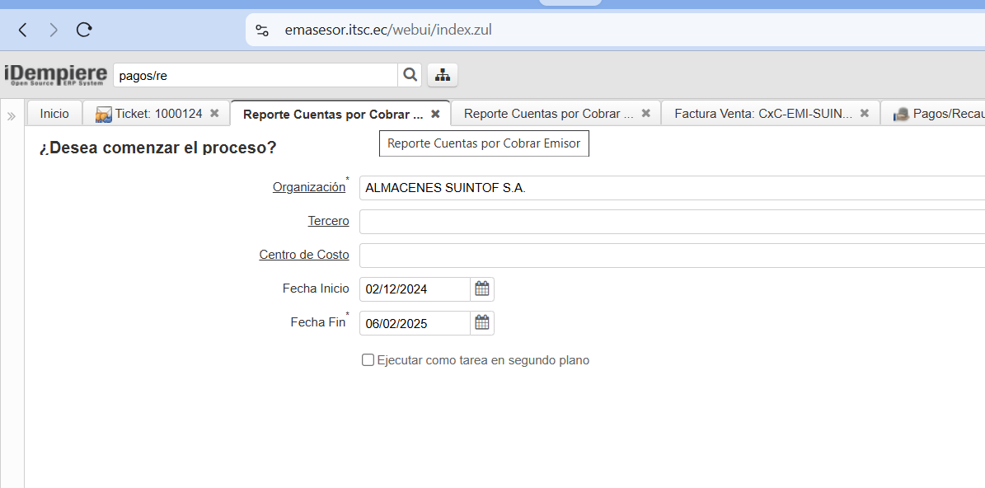Switch to second Reporte Cuentas por Cobrar tab

click(x=548, y=114)
